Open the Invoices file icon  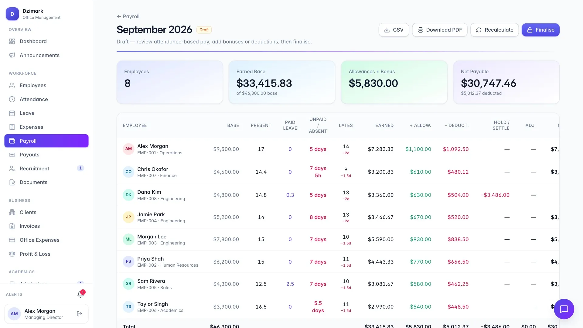point(12,226)
